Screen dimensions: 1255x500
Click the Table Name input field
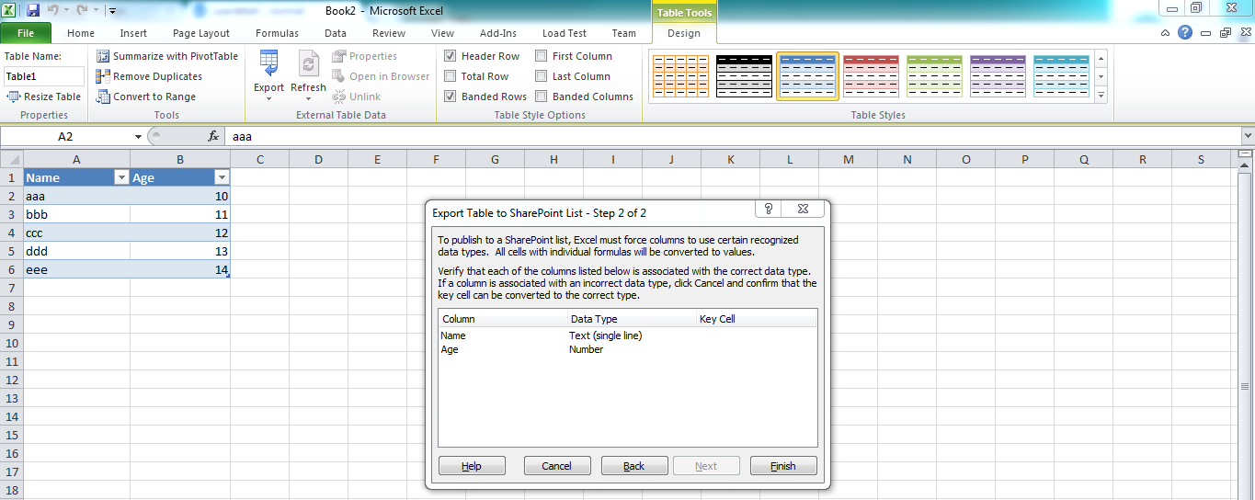(44, 76)
